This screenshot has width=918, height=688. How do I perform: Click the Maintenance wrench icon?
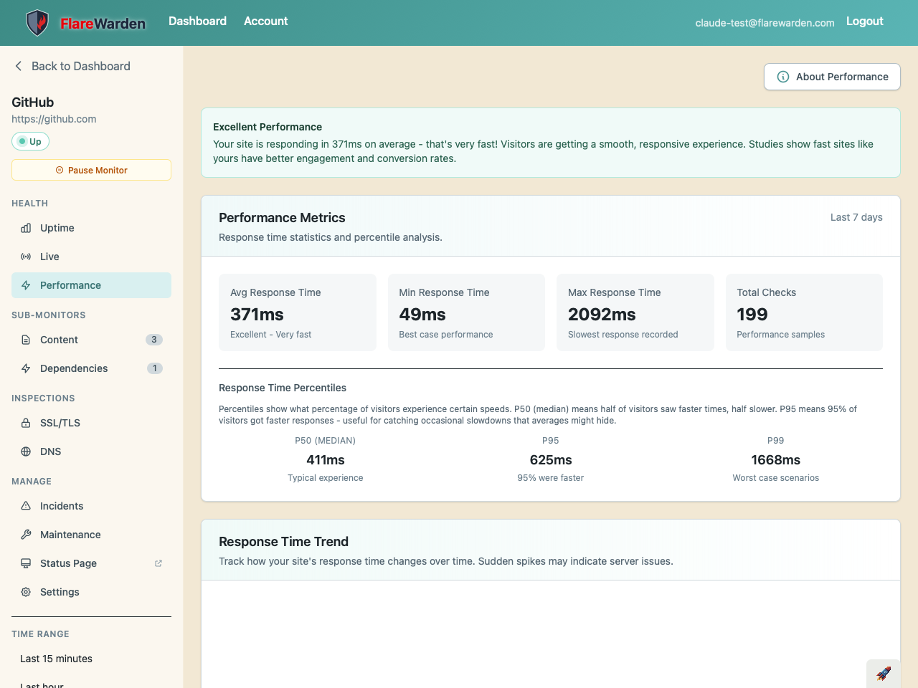click(26, 535)
